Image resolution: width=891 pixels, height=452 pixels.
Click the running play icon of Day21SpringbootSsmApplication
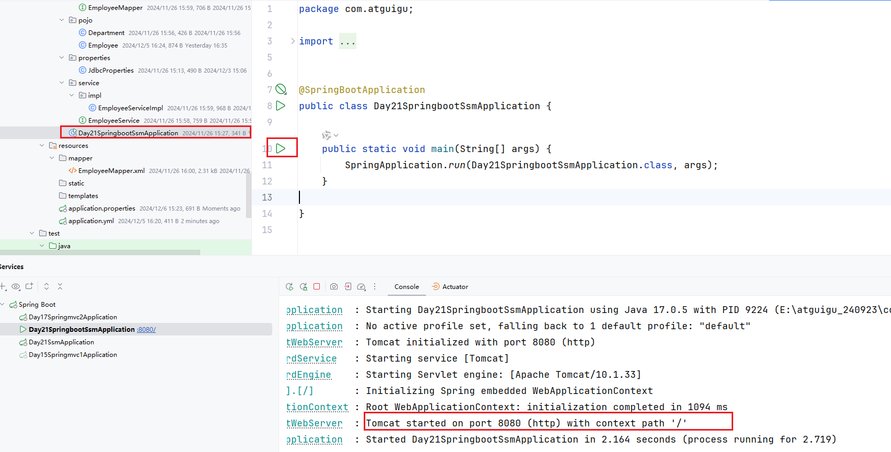pyautogui.click(x=23, y=329)
